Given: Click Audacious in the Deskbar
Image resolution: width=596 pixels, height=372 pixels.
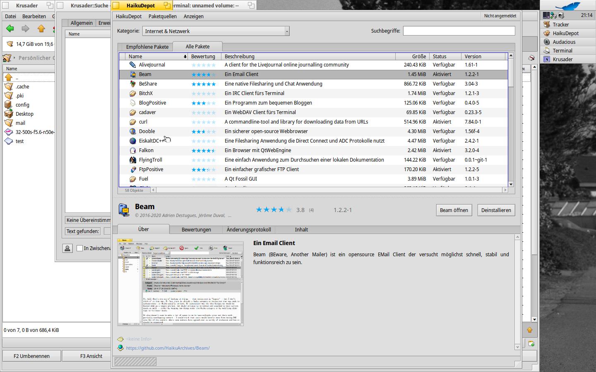Looking at the screenshot, I should (x=567, y=42).
